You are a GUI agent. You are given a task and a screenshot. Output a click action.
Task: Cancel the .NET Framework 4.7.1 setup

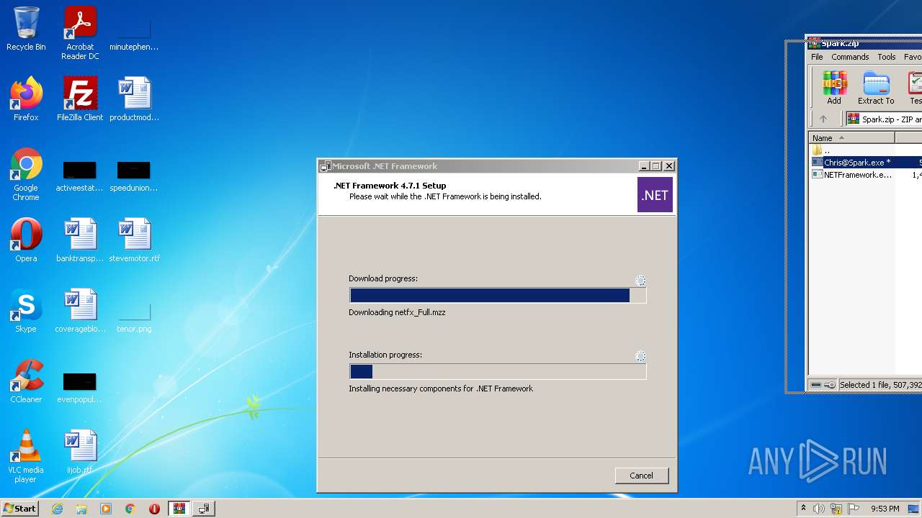(x=641, y=476)
